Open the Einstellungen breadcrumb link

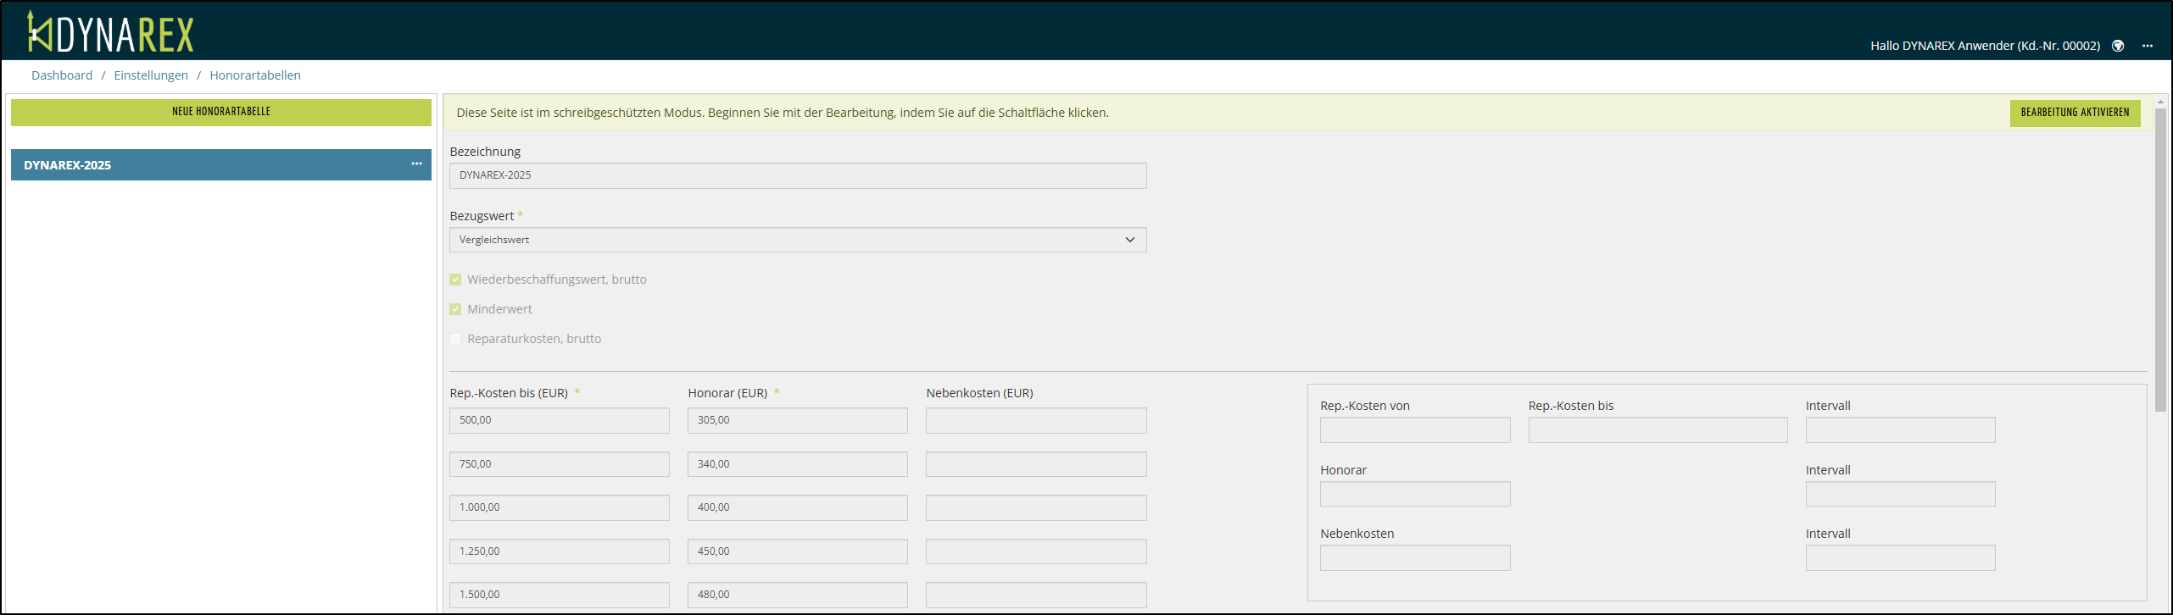151,75
